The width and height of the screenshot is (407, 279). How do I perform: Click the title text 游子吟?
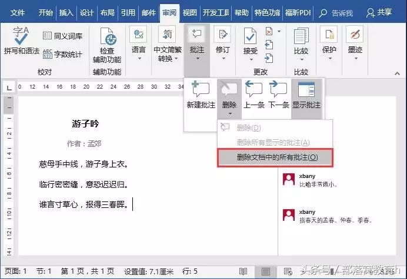85,124
